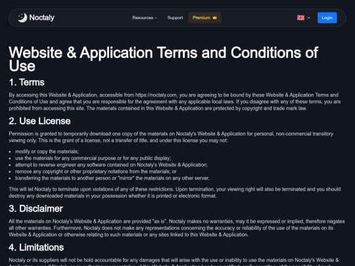Click the Noctaly brand name text
Screen dimensions: 355x266
click(42, 18)
